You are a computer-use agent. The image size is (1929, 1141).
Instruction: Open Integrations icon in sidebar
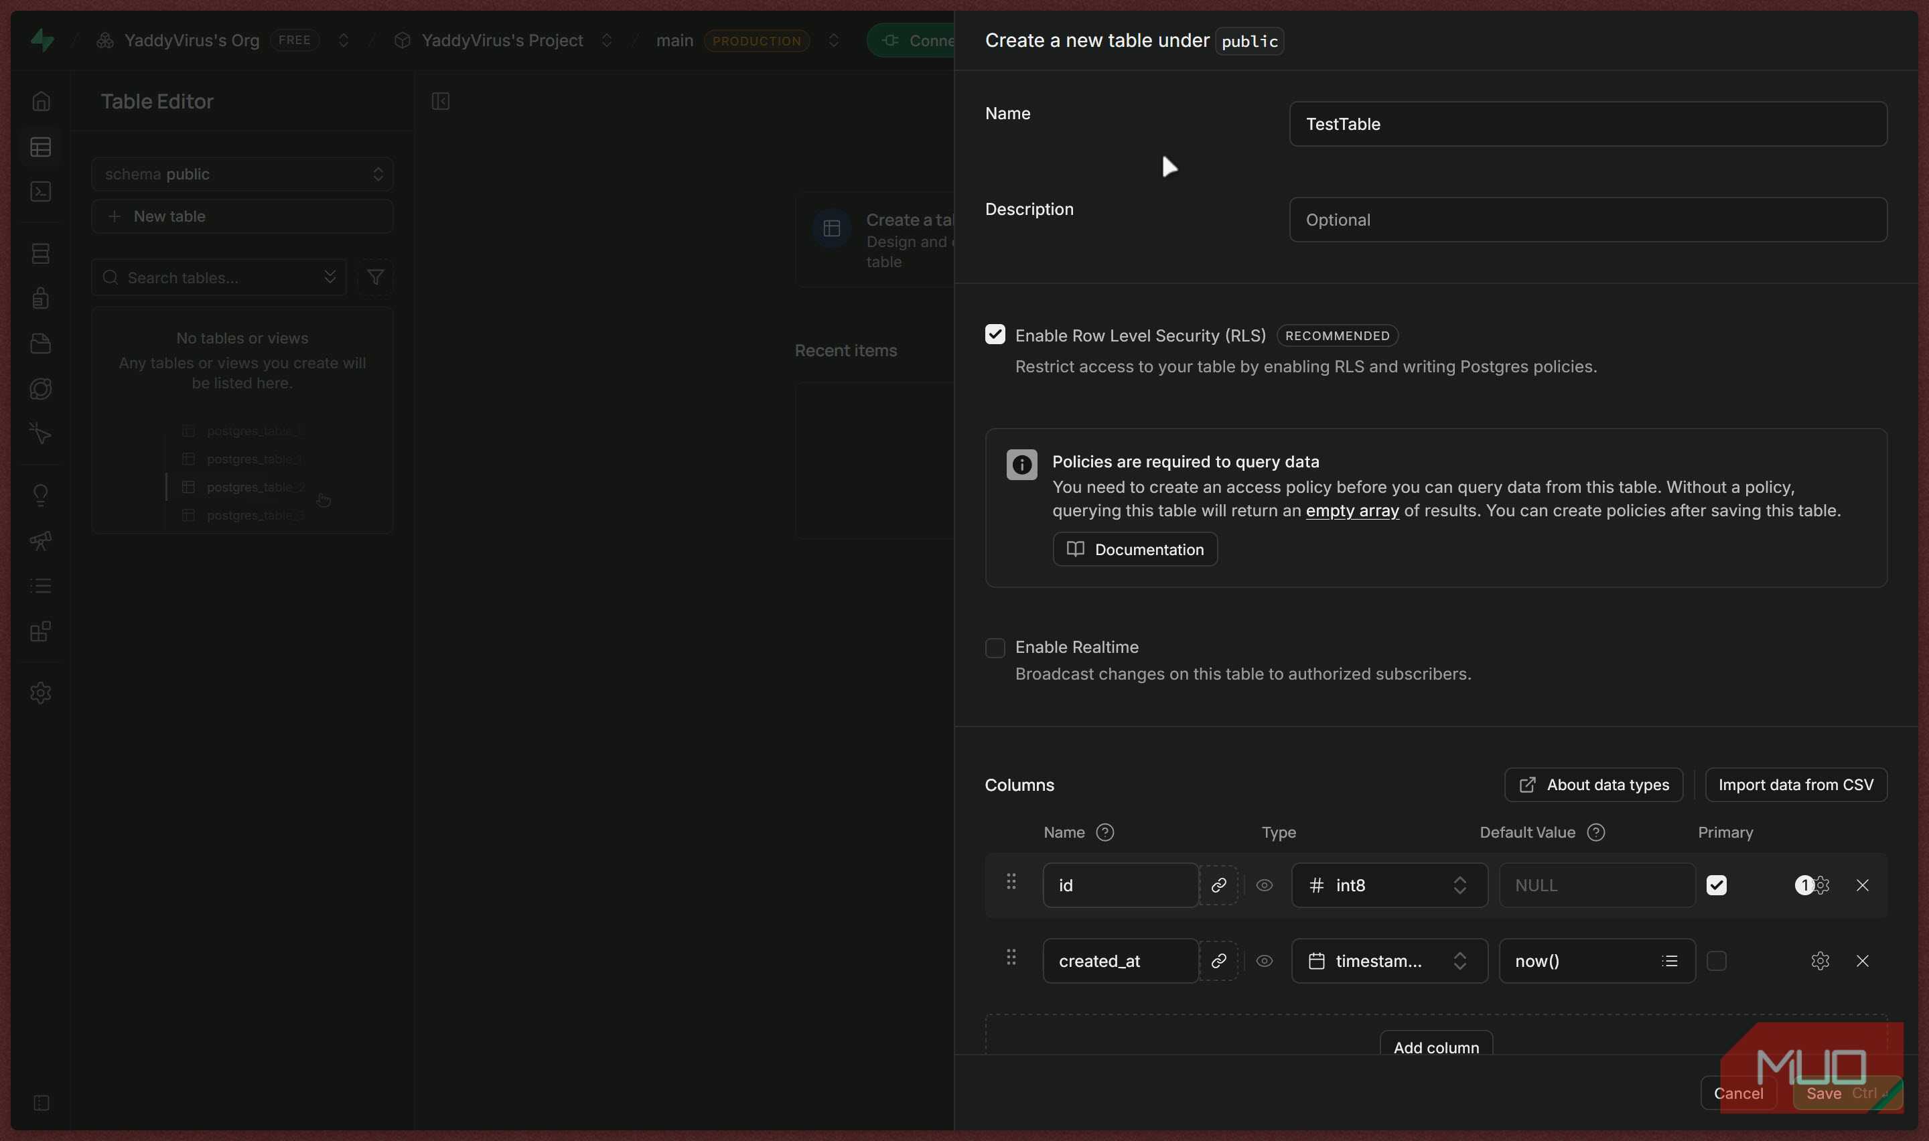click(x=41, y=631)
